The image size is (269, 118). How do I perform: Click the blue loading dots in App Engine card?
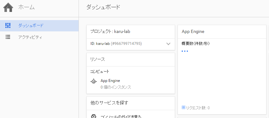[185, 51]
